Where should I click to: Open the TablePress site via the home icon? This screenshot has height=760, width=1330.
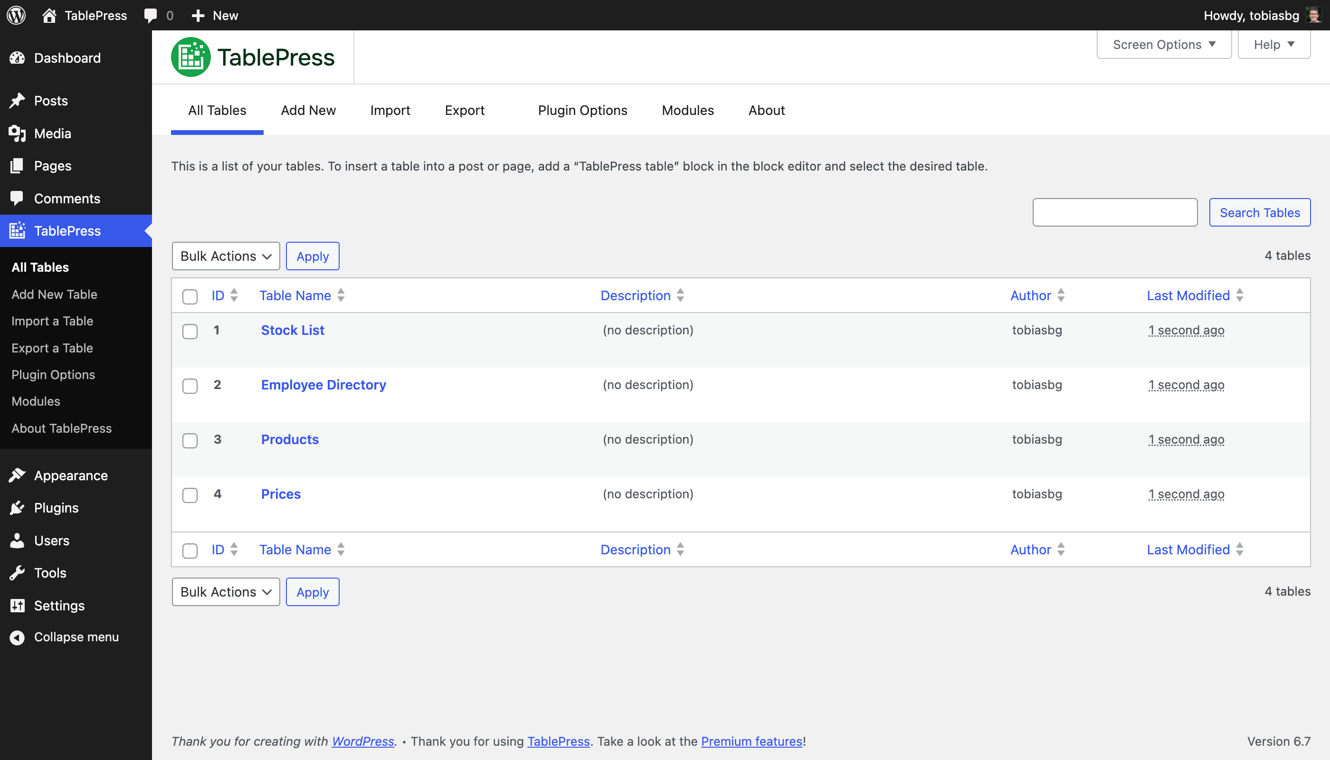click(49, 15)
